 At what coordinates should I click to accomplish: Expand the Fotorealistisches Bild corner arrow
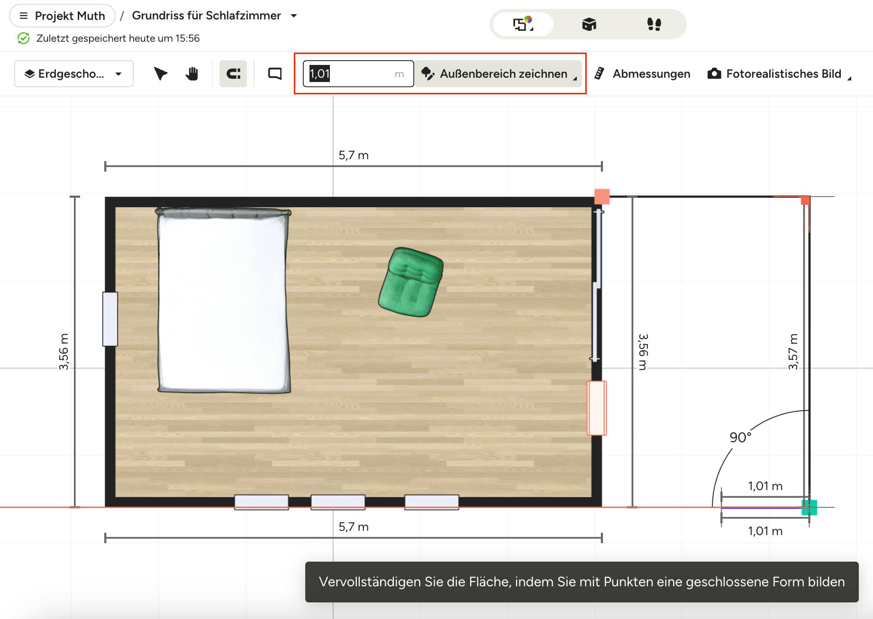tap(849, 79)
